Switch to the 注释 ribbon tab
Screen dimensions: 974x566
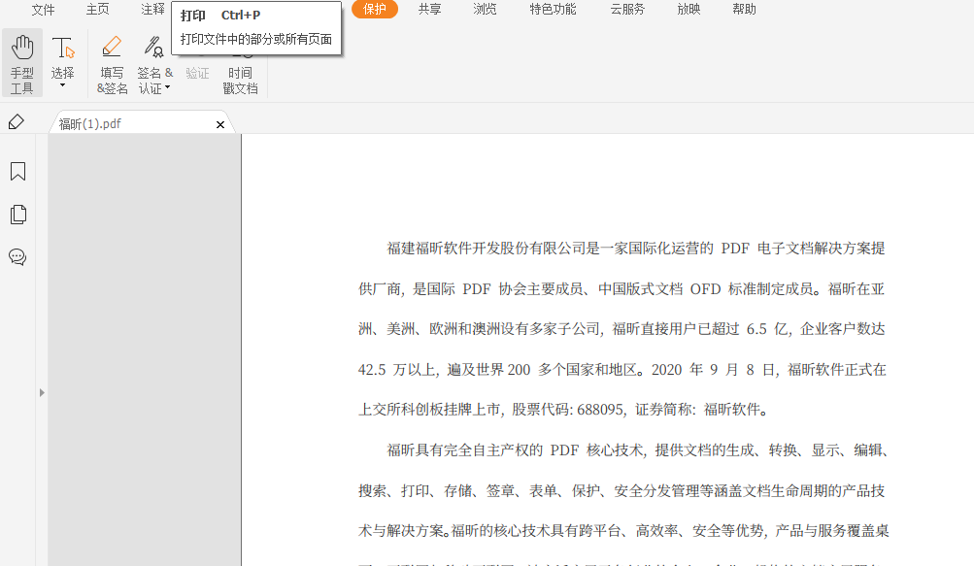click(x=152, y=9)
